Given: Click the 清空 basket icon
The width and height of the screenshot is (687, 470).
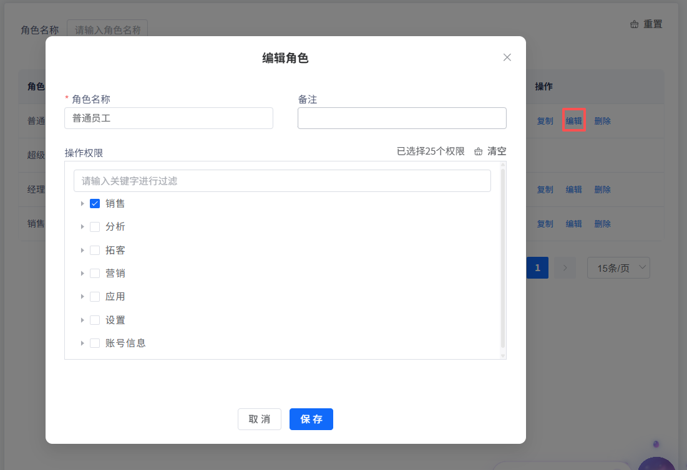Looking at the screenshot, I should click(479, 151).
